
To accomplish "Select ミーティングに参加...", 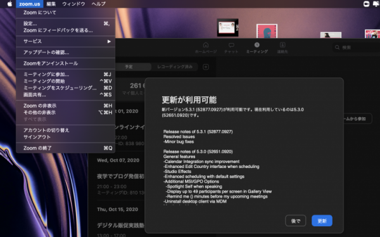I will [x=65, y=75].
